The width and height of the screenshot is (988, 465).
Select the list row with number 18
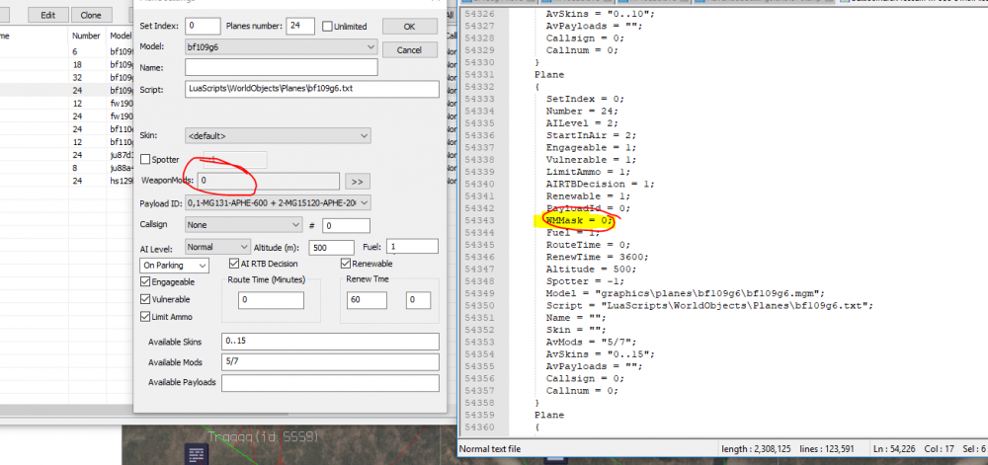click(66, 64)
